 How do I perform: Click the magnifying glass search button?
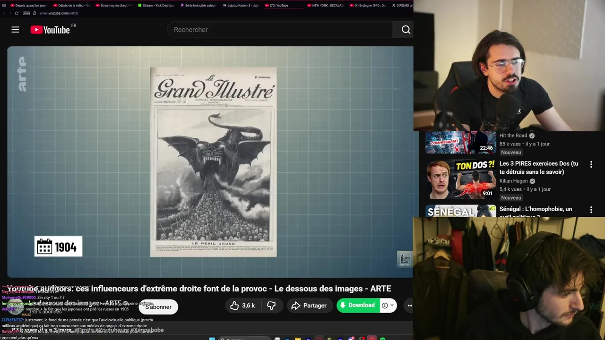(x=406, y=30)
